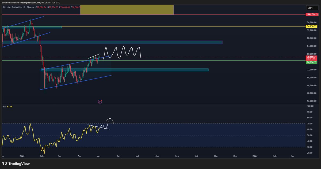321x169 pixels.
Task: Click the 64,000.00 price axis label
Action: pos(312,85)
